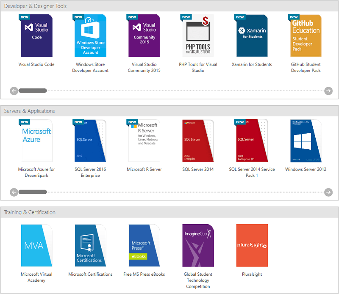The width and height of the screenshot is (339, 294).
Task: Open the SQL Server 2014 Service Pack 1 caption
Action: click(x=252, y=172)
